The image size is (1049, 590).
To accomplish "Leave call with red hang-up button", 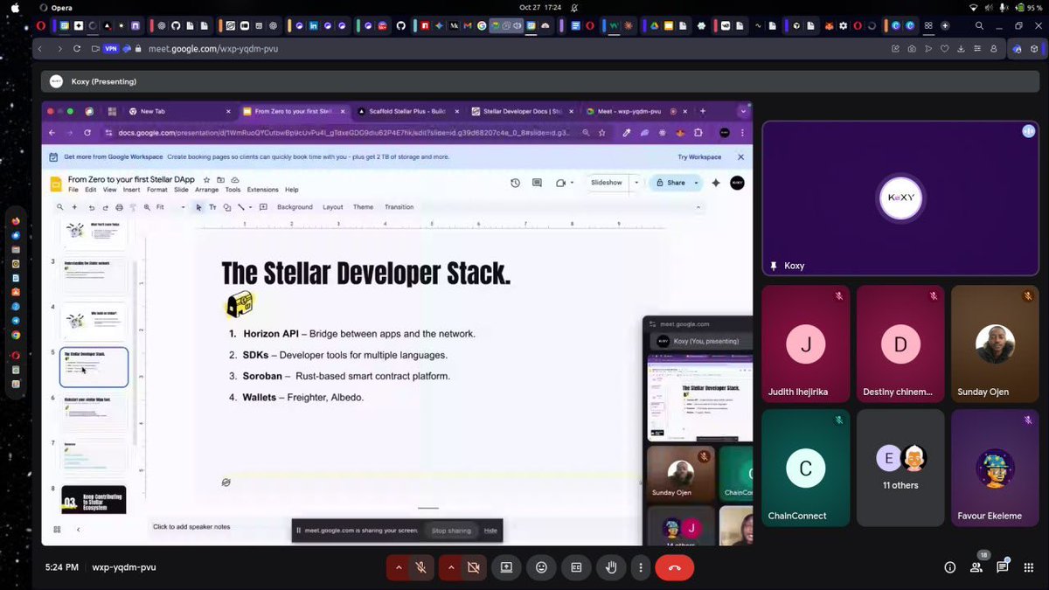I will 675,567.
